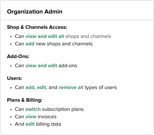This screenshot has height=135, width=154.
Task: Select the Add-Ons section heading
Action: pos(18,56)
